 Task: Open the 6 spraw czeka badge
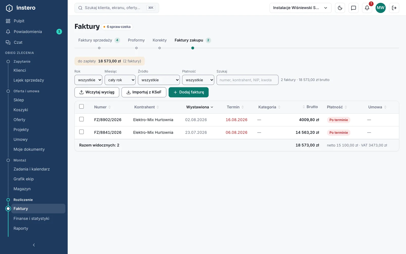click(x=117, y=27)
